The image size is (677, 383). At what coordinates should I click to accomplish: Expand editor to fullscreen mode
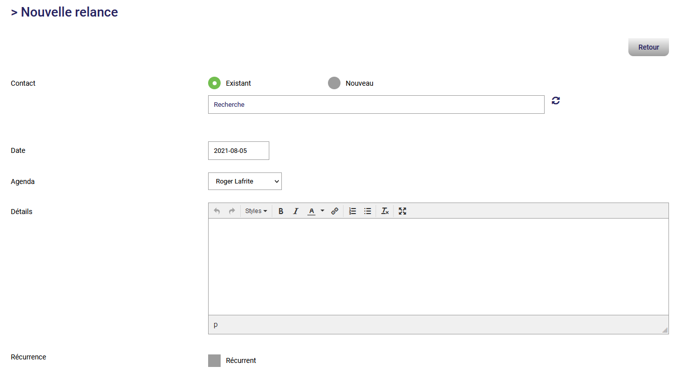402,211
